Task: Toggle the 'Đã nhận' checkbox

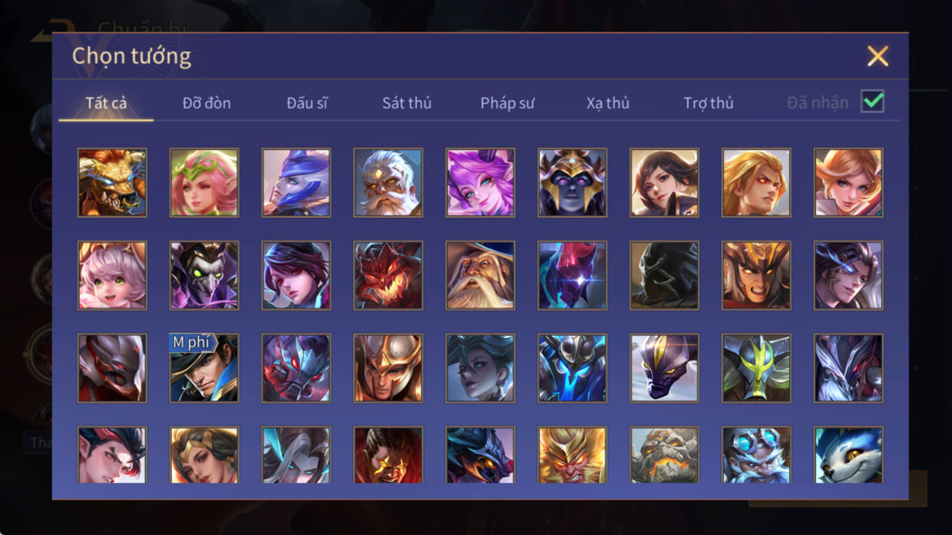Action: click(872, 101)
